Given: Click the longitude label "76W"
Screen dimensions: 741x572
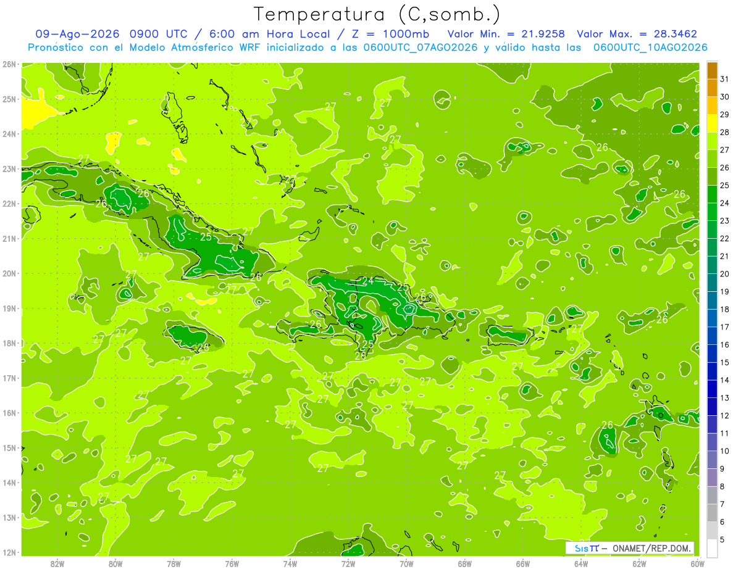Looking at the screenshot, I should pos(232,563).
